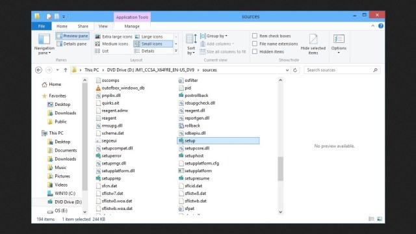Screen dimensions: 416x234
Task: Select Small icons layout
Action: pyautogui.click(x=153, y=44)
